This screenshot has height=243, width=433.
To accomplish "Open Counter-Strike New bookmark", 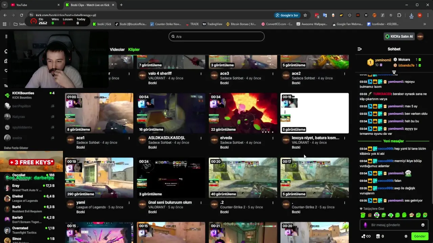I will click(166, 24).
